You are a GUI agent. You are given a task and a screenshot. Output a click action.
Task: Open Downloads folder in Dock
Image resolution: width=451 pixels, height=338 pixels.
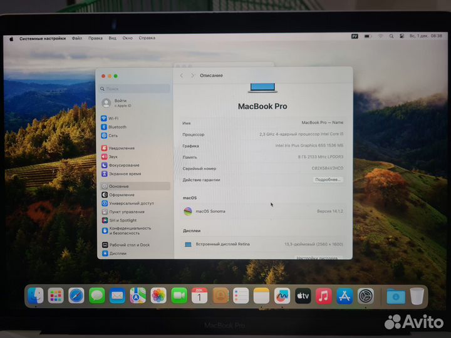click(x=396, y=296)
